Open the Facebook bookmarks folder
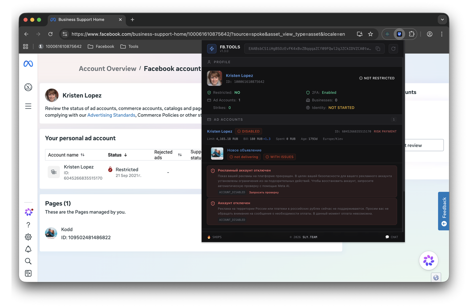468x307 pixels. (101, 46)
